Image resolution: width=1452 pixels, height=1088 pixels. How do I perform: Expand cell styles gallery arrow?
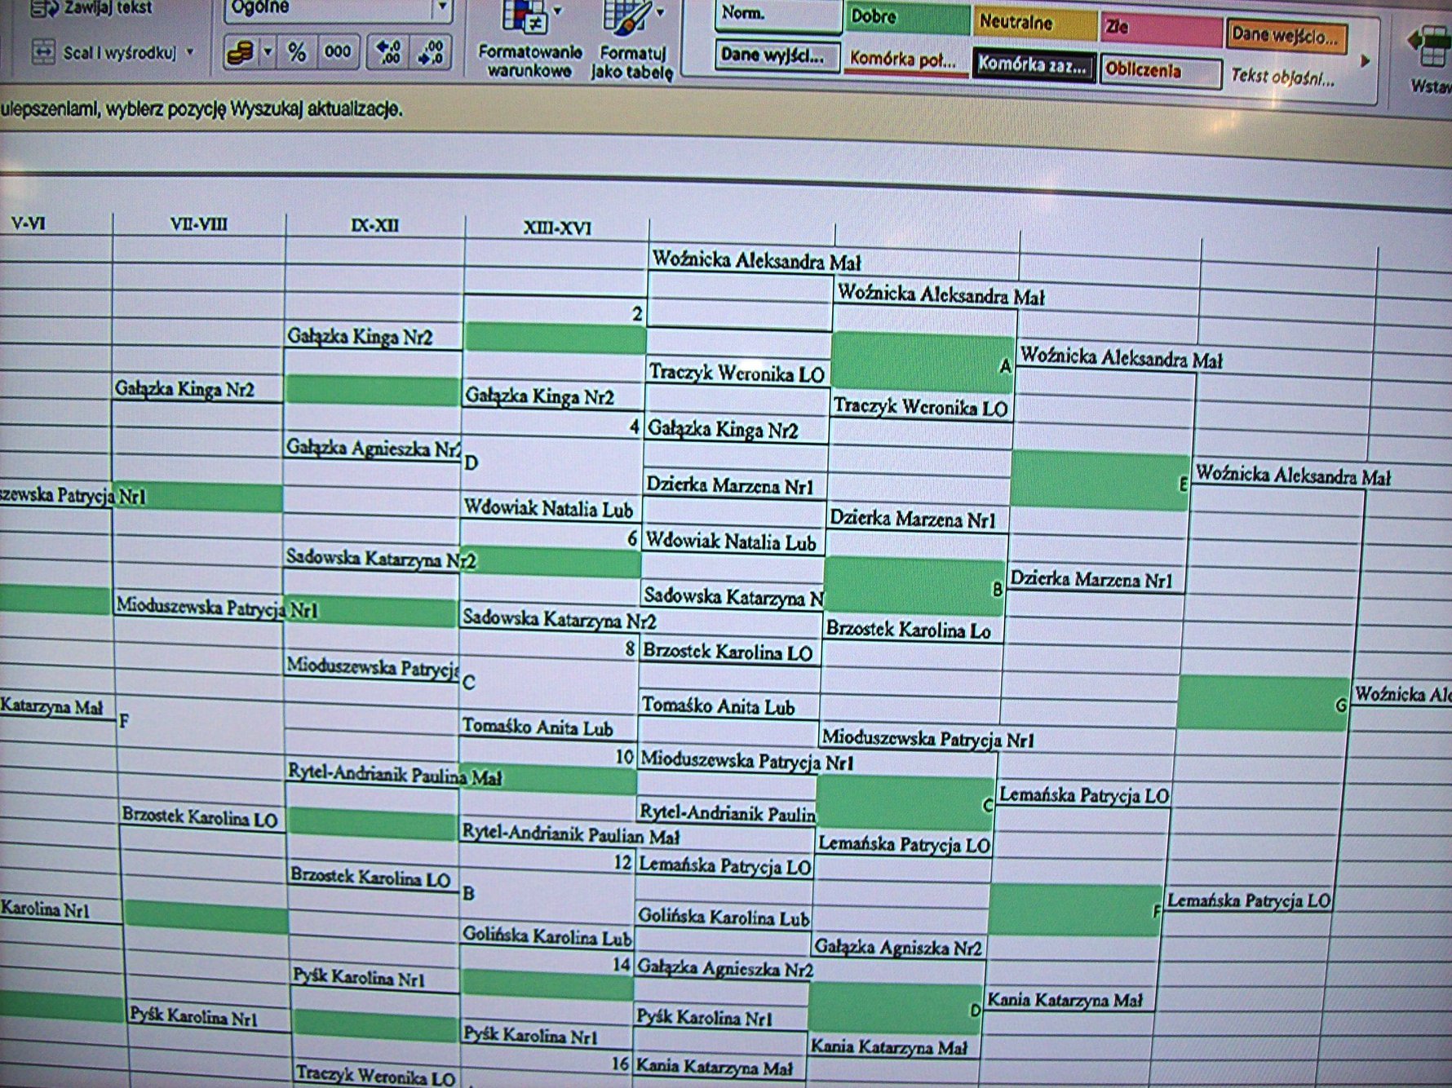click(1365, 61)
